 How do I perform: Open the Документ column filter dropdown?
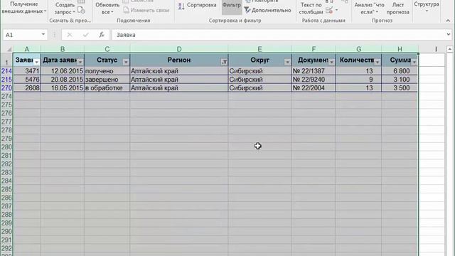pos(331,62)
